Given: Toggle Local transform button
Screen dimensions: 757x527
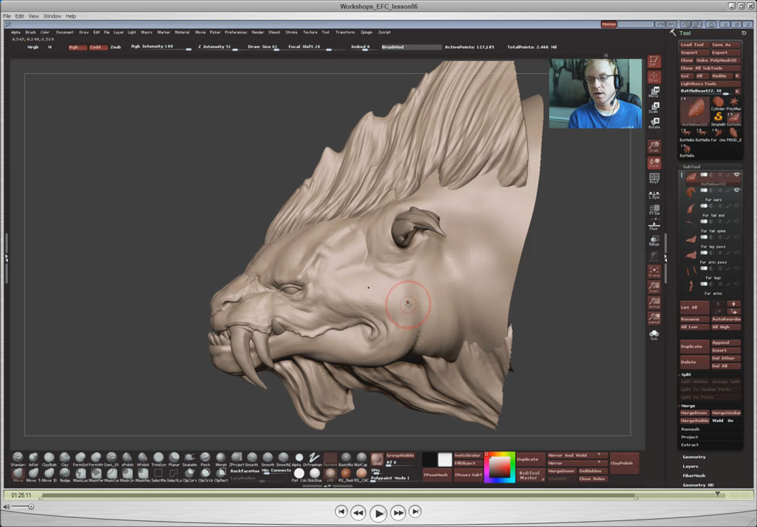Looking at the screenshot, I should pyautogui.click(x=654, y=163).
